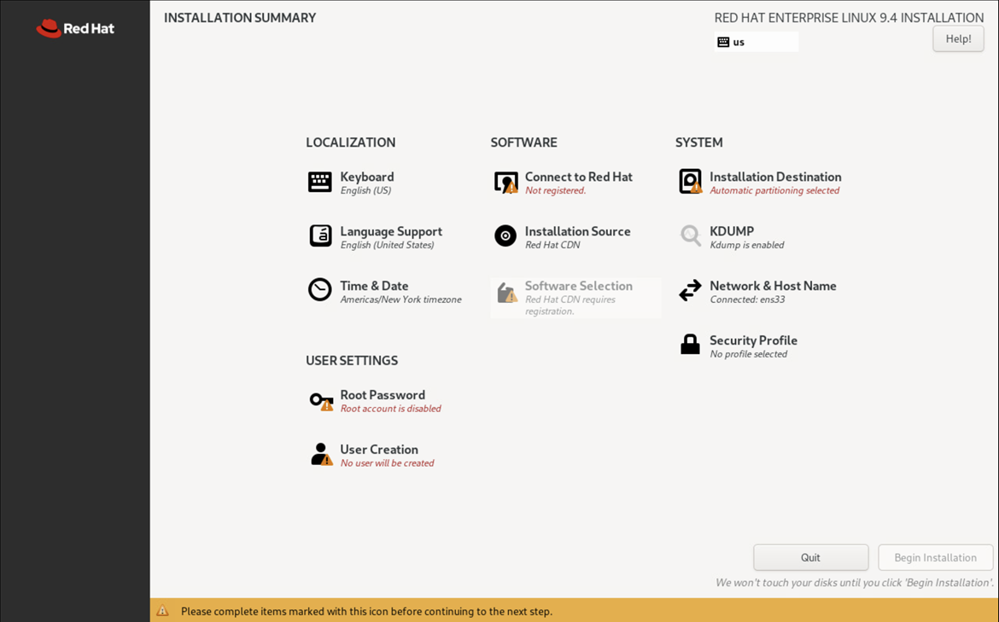Open Security Profile settings
The width and height of the screenshot is (999, 622).
754,340
